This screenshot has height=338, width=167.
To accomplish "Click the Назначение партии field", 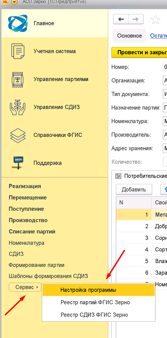I will coord(165,108).
